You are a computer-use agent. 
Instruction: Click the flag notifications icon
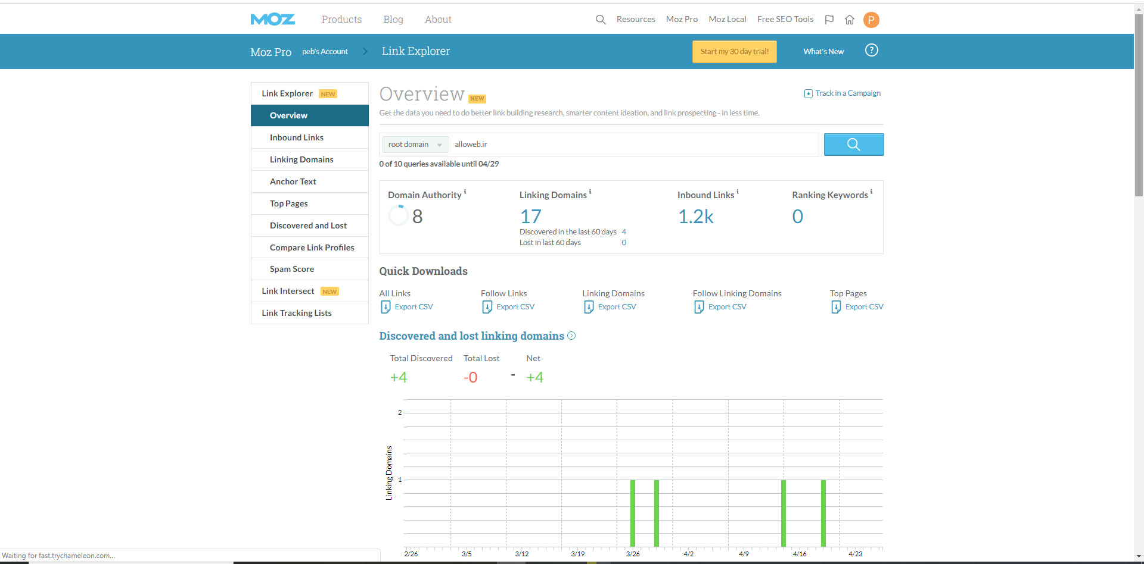(829, 20)
